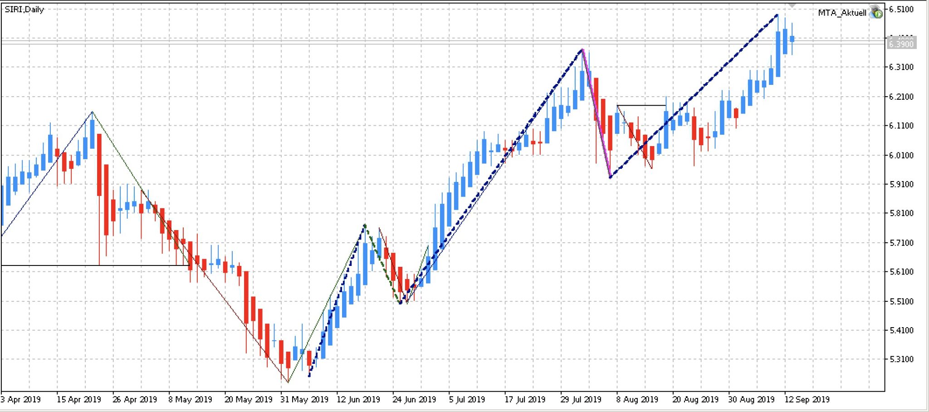
Task: Click the 15 Apr 2019 date label
Action: (79, 399)
